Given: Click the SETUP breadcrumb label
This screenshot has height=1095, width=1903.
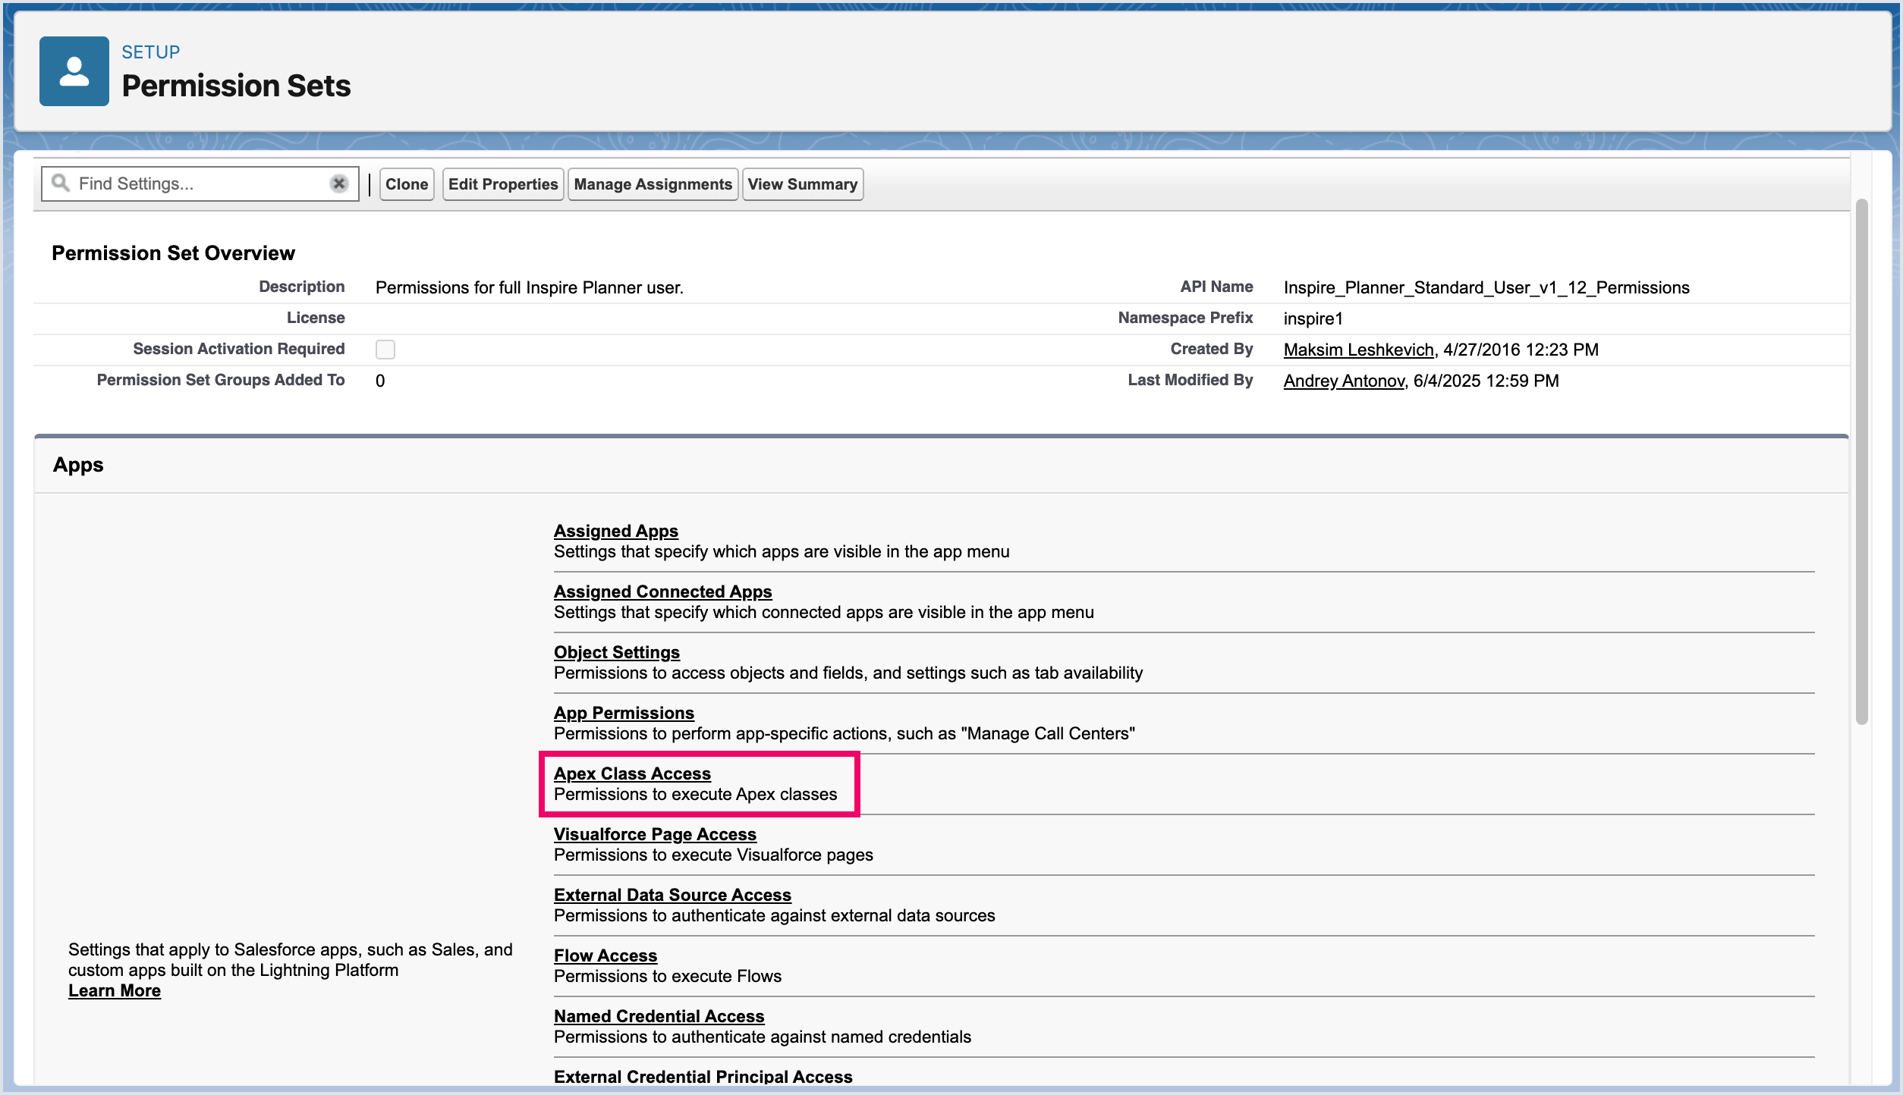Looking at the screenshot, I should (x=151, y=52).
